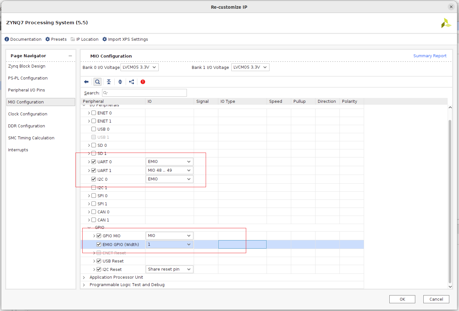Click the red error indicator icon

pyautogui.click(x=143, y=82)
